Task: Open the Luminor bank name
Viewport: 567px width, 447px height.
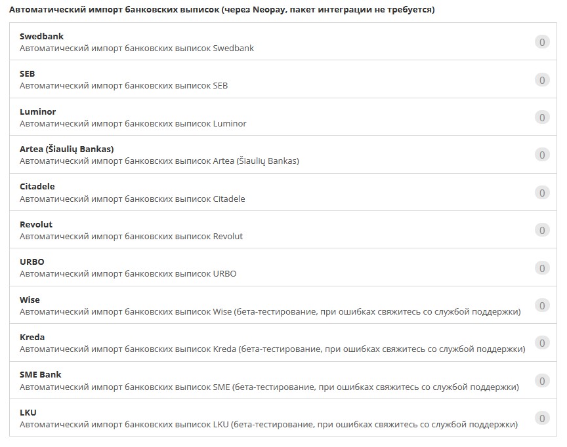Action: pyautogui.click(x=38, y=111)
